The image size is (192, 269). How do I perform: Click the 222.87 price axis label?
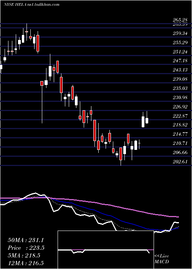tap(180, 116)
